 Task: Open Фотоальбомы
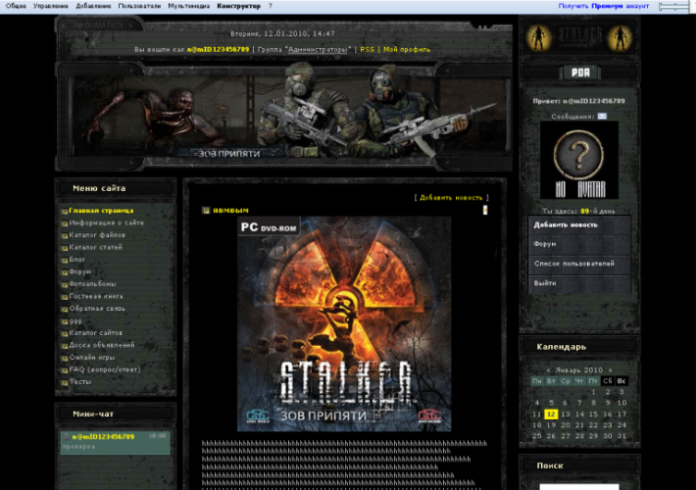[x=92, y=283]
